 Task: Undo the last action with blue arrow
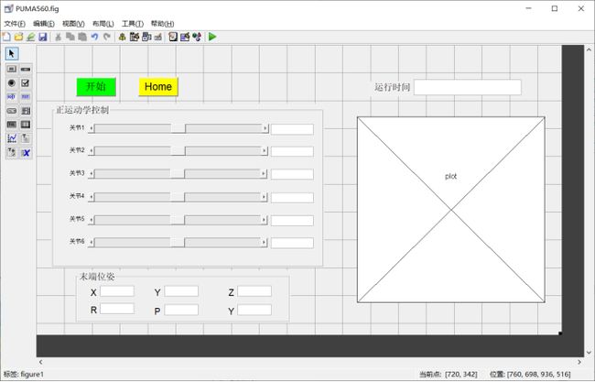(x=94, y=37)
